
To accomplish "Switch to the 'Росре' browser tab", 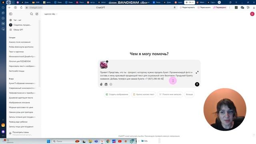I will 80,2.
